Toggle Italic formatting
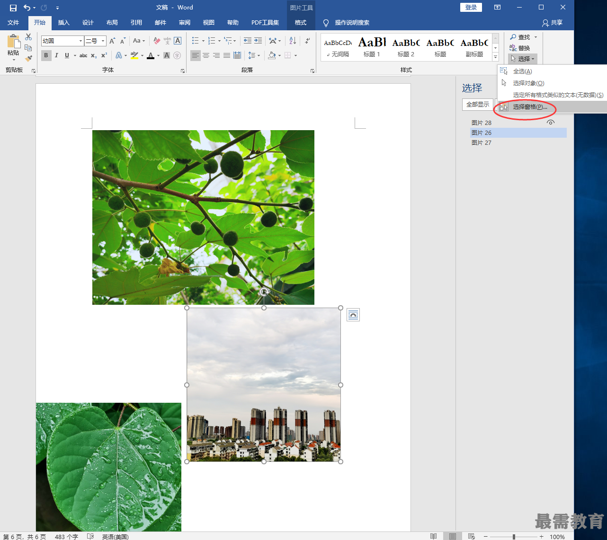 click(56, 55)
